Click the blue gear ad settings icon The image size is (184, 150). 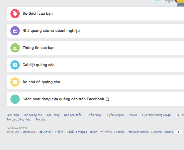(15, 65)
